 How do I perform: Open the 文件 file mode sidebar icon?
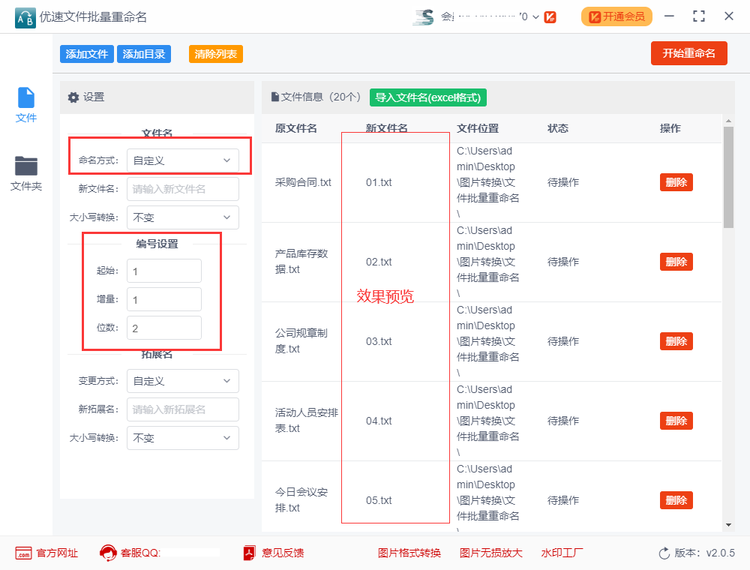[x=25, y=98]
